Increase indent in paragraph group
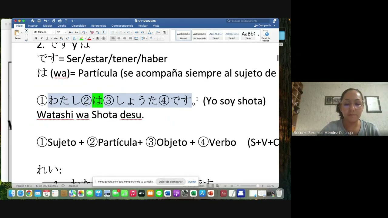Image resolution: width=388 pixels, height=218 pixels. click(x=142, y=32)
